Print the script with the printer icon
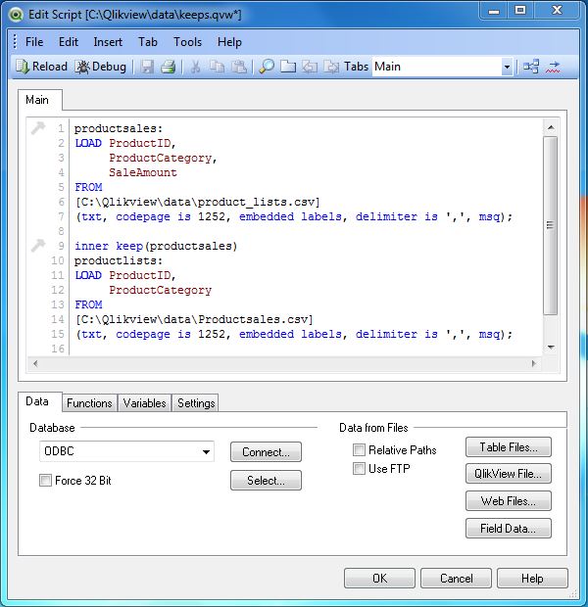This screenshot has height=607, width=588. pyautogui.click(x=169, y=67)
